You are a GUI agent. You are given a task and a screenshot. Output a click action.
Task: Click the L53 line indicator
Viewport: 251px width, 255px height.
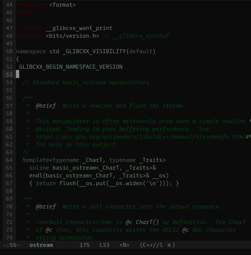pos(104,245)
